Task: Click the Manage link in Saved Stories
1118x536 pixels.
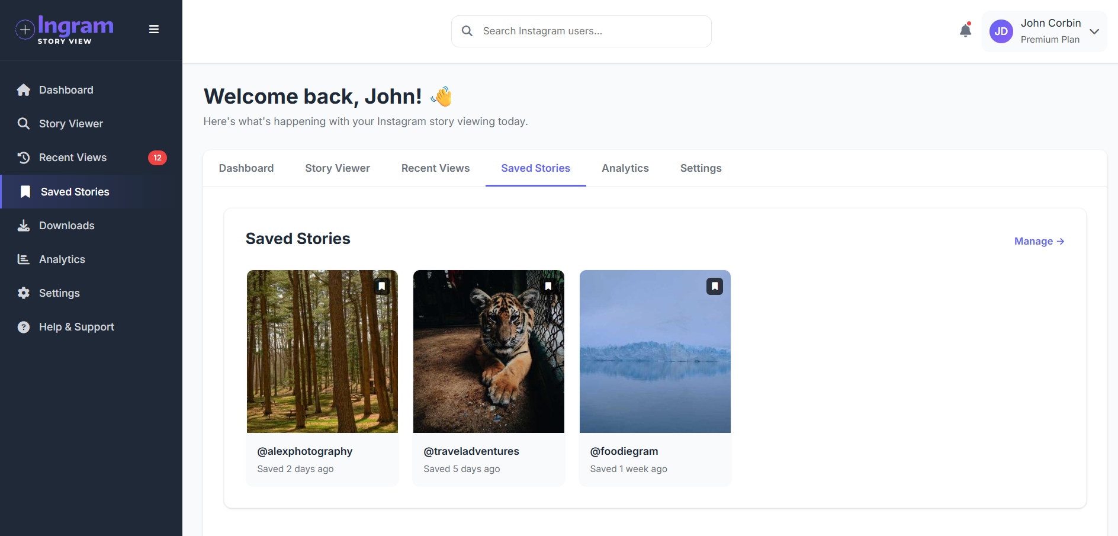Action: click(x=1039, y=241)
